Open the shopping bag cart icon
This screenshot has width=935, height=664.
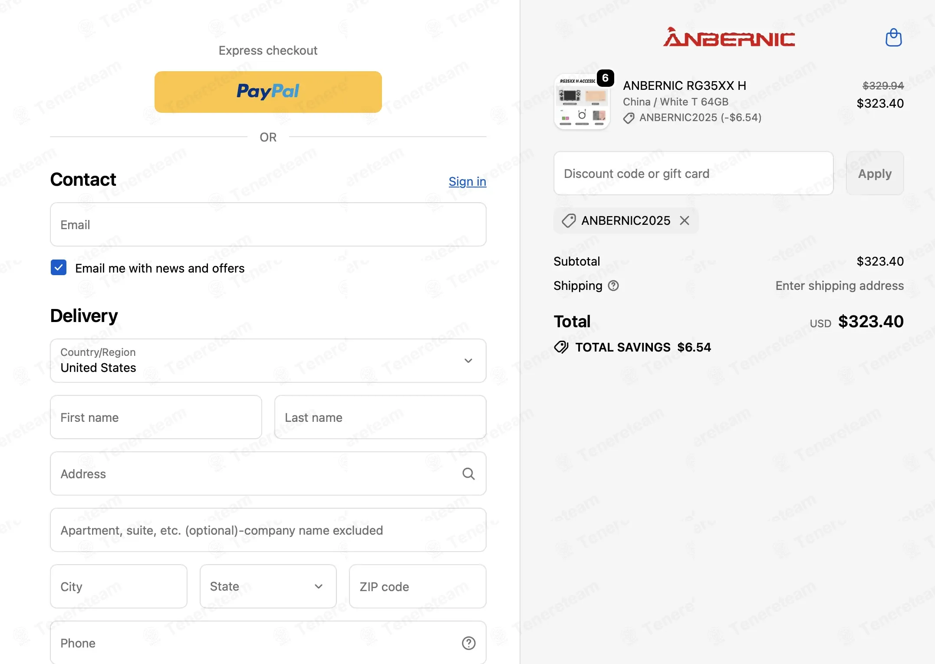point(893,38)
